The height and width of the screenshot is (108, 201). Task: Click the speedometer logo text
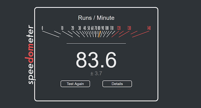(30, 55)
